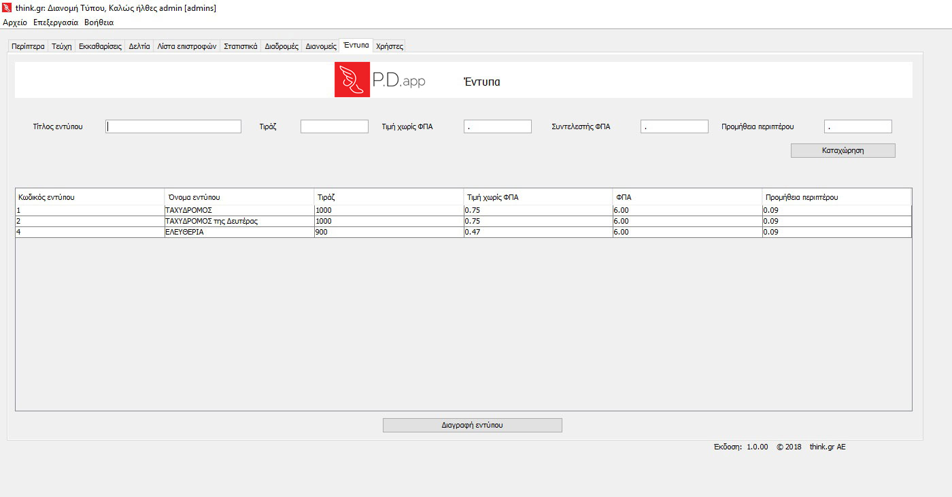Open the Στατιστικά tab

(x=241, y=47)
